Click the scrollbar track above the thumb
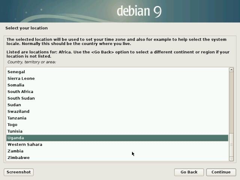240x180 pixels. point(231,102)
